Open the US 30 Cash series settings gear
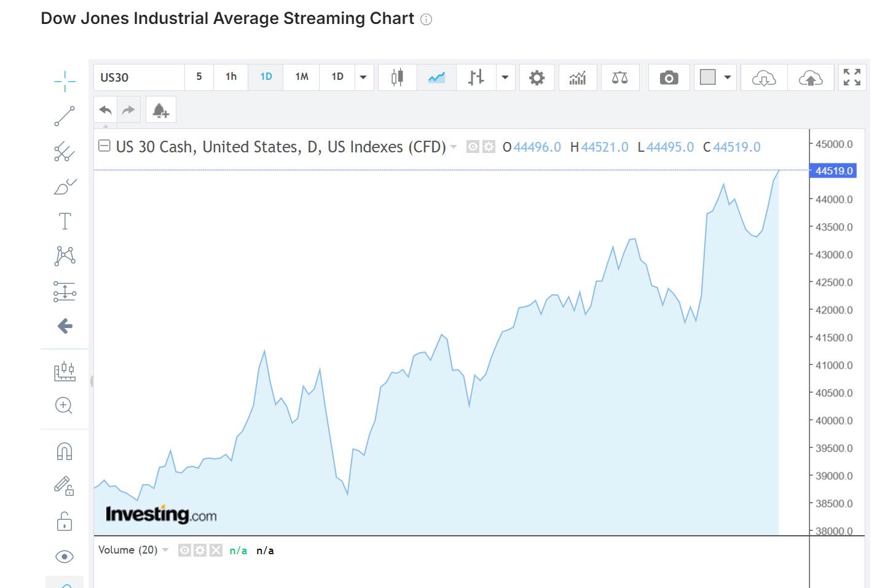The width and height of the screenshot is (896, 588). (489, 147)
